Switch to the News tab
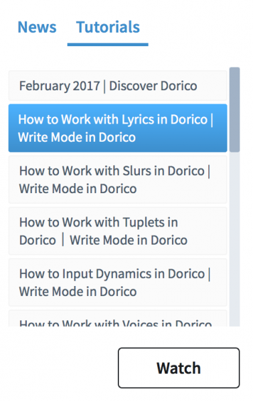This screenshot has height=401, width=253. [37, 27]
